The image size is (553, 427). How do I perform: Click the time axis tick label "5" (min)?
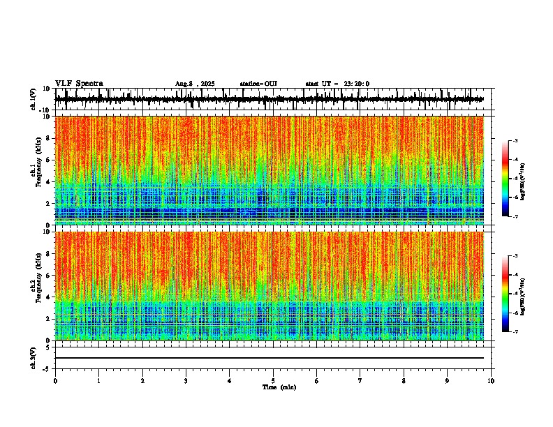[273, 381]
